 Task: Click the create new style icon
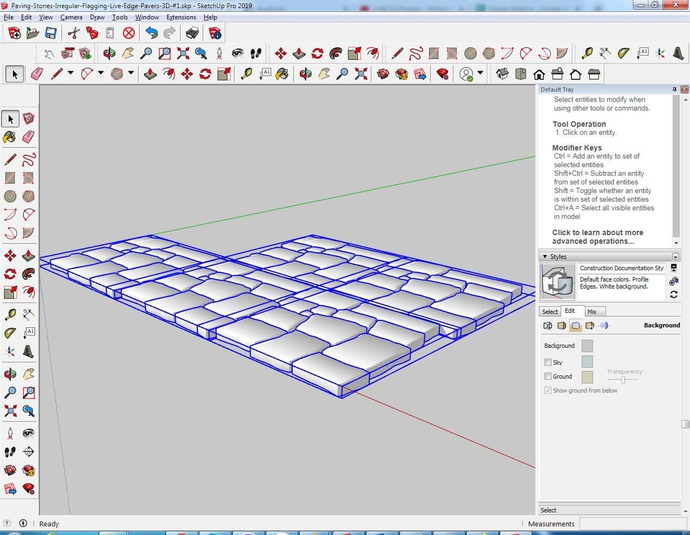pyautogui.click(x=673, y=281)
